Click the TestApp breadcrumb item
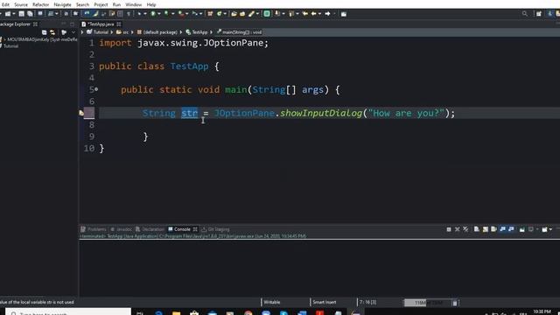Viewport: 560px width, 315px height. point(197,32)
